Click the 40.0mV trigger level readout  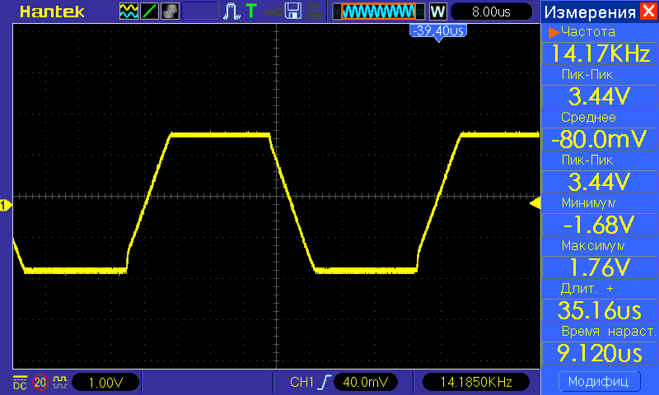tap(365, 382)
